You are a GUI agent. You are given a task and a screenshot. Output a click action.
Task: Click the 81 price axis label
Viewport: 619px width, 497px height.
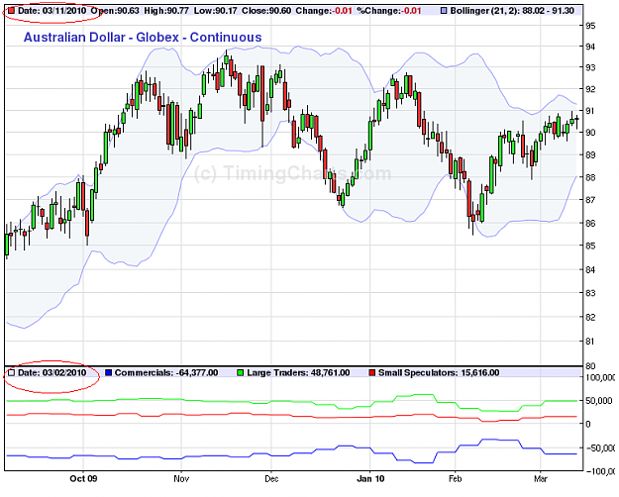590,342
